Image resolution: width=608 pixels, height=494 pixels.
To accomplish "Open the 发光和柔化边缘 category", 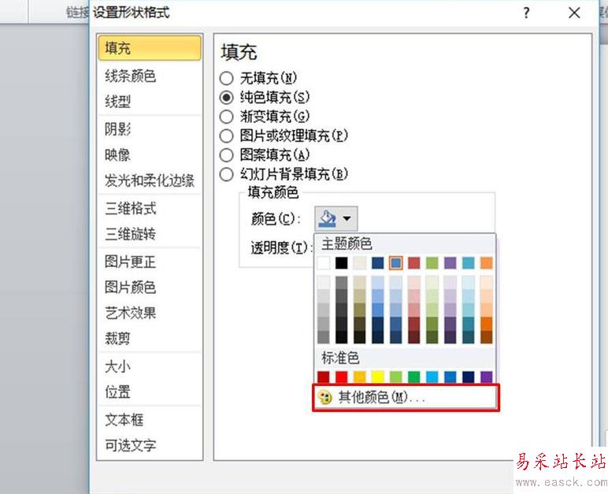I will [150, 180].
